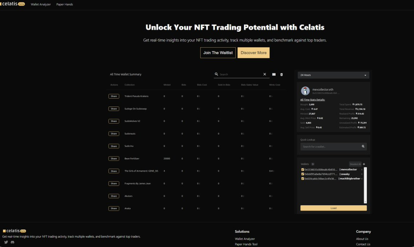Viewport: 414px width, 247px height.
Task: Uncheck the mevcollector wallet checkbox
Action: (303, 170)
